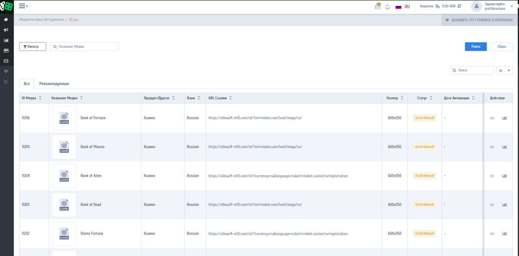The height and width of the screenshot is (256, 519).
Task: Get embed code for Book of Fortune
Action: 492,118
